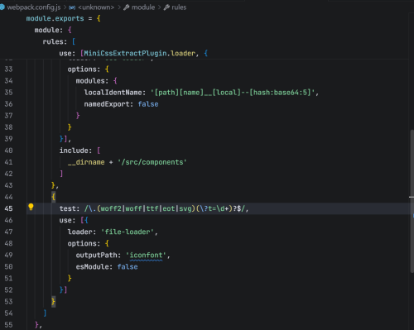The width and height of the screenshot is (414, 330).
Task: Click line number 33 in gutter
Action: (x=8, y=69)
